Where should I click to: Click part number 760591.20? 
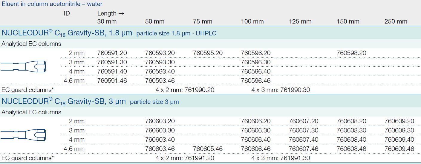pos(112,53)
